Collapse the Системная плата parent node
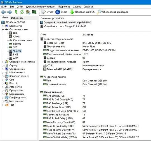Screen dimensions: 151x141 coord(3,30)
